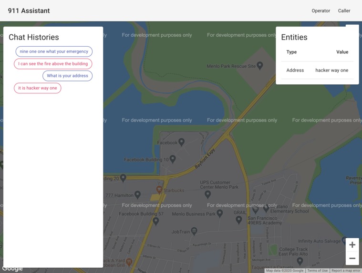Click the Menlo Business Park pin
Image resolution: width=362 pixels, height=273 pixels.
click(x=219, y=213)
